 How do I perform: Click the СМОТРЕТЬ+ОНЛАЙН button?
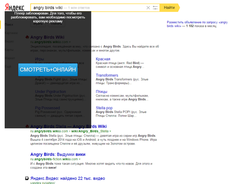[48, 70]
